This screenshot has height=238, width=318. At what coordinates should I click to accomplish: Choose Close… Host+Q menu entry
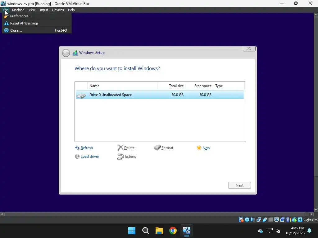tap(37, 30)
